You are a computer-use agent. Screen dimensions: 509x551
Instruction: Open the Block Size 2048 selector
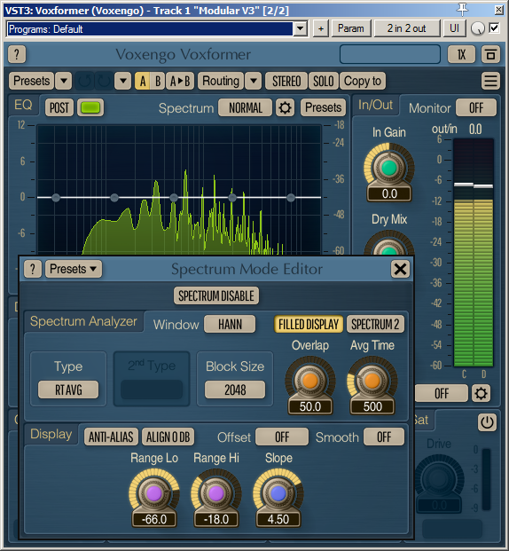click(x=235, y=390)
